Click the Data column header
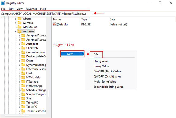This screenshot has width=176, height=118. coord(112,19)
